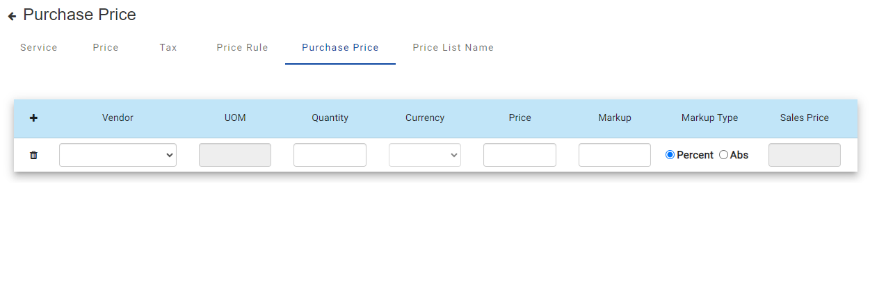This screenshot has height=303, width=886.
Task: Delete the row using trash icon
Action: pyautogui.click(x=33, y=155)
